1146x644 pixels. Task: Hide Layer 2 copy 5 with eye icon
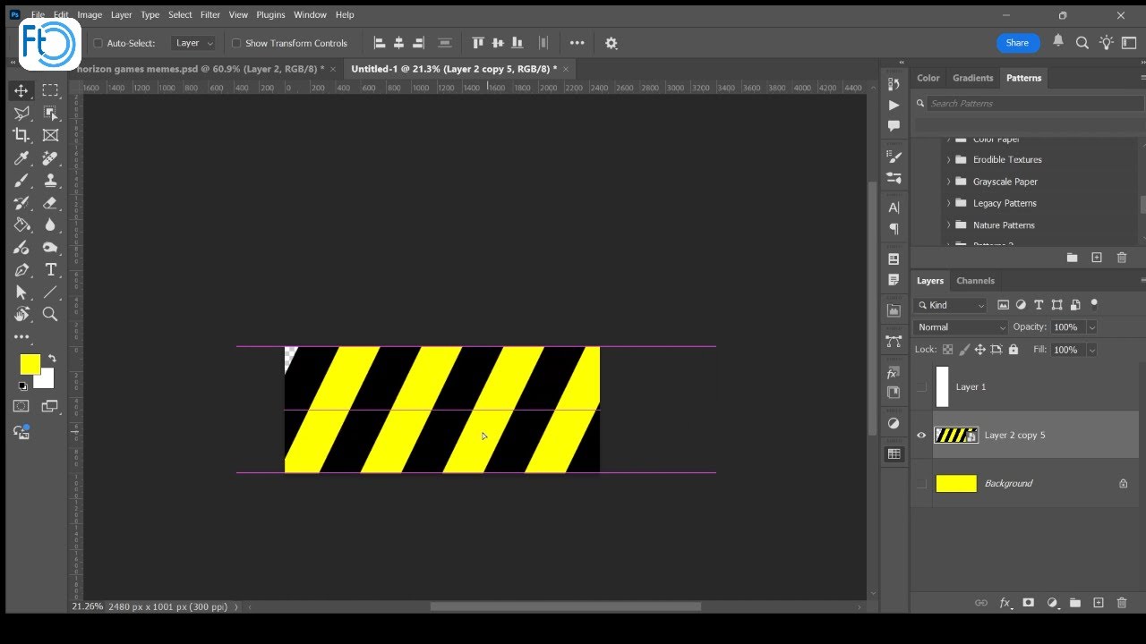coord(921,435)
